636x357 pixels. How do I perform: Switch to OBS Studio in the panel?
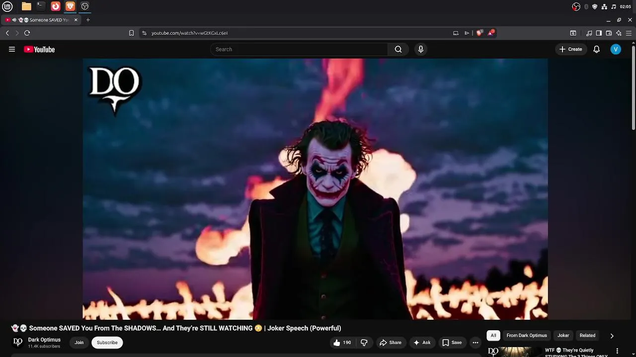[x=85, y=6]
